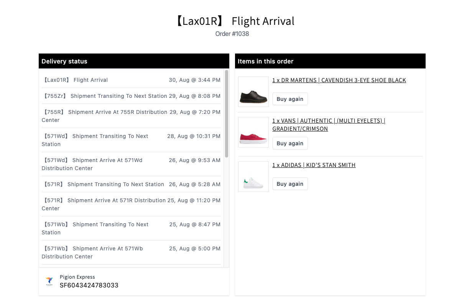This screenshot has height=302, width=467.
Task: Open the Adidas Stan Smith shoe thumbnail
Action: [x=253, y=177]
